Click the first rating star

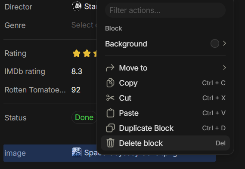[76, 53]
